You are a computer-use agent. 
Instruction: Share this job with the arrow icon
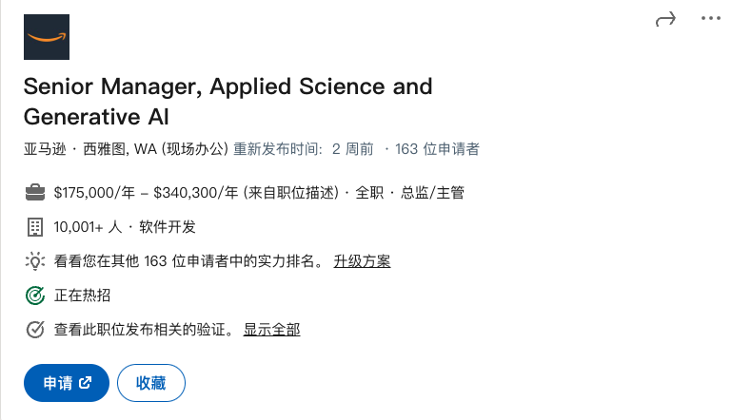coord(665,19)
